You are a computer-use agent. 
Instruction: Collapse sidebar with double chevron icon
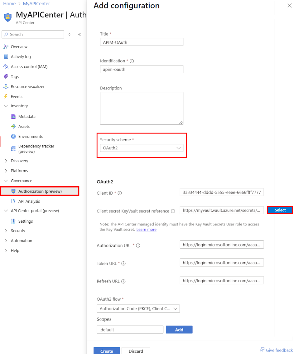(x=80, y=35)
